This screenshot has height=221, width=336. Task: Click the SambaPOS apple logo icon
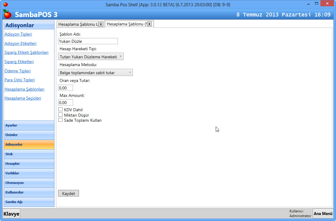pyautogui.click(x=7, y=14)
